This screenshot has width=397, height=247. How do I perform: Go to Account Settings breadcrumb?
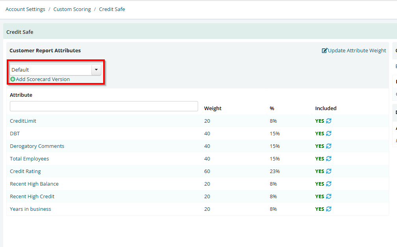25,9
